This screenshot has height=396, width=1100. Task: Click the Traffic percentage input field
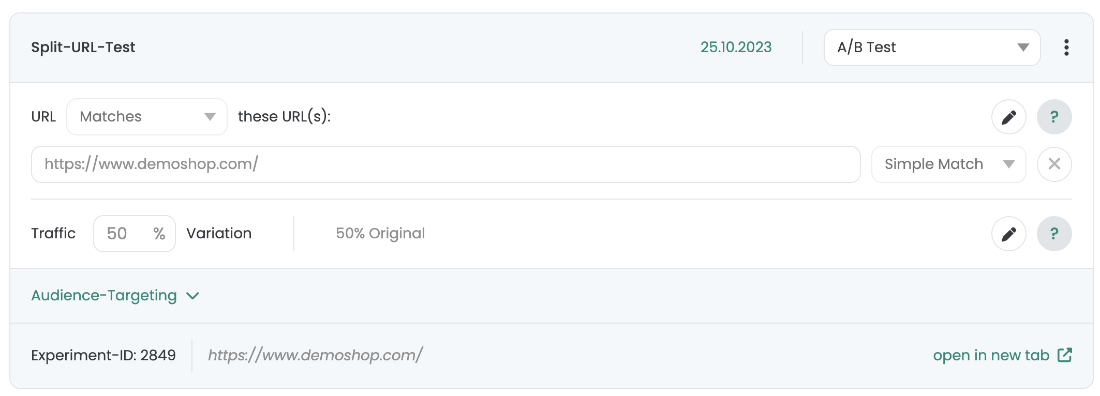[x=135, y=234]
